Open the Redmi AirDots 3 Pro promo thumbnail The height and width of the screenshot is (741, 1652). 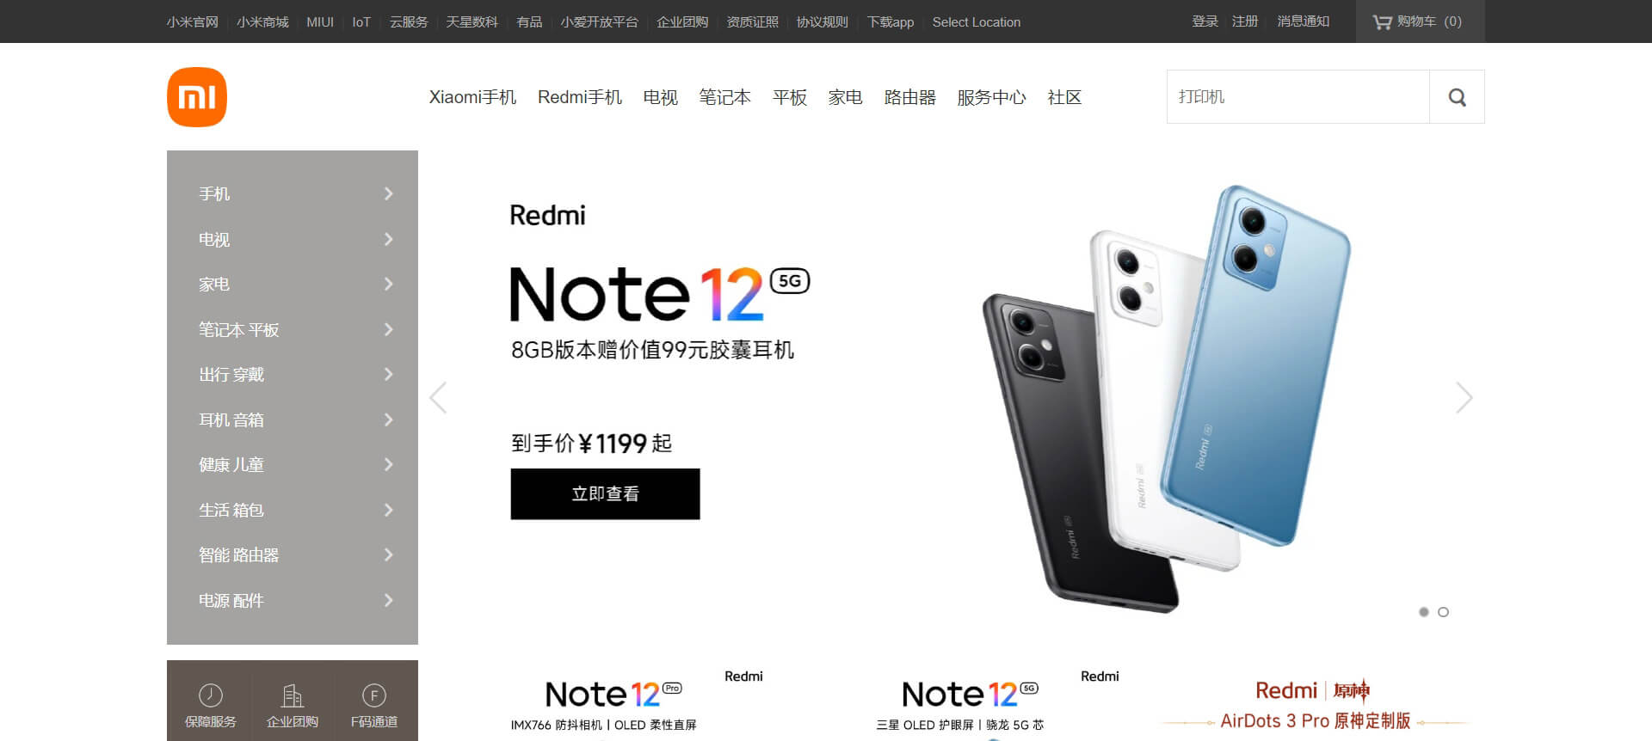pos(1314,705)
